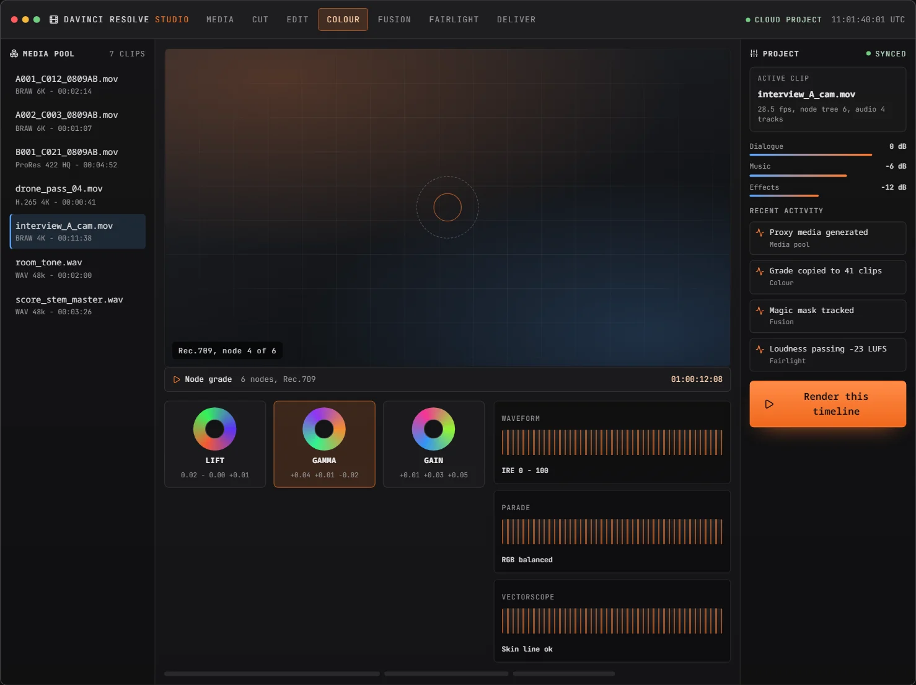916x685 pixels.
Task: Click the Gain values +0.01 +0.03 +0.05
Action: 433,475
